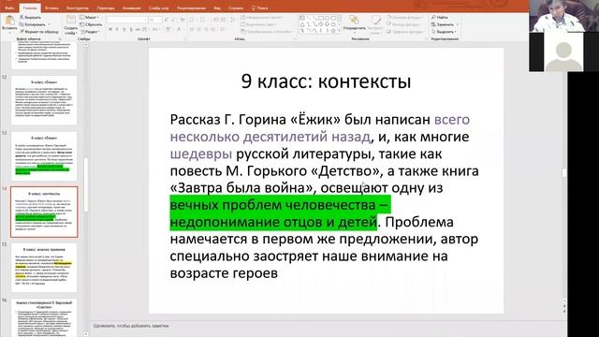Viewport: 599px width, 337px height.
Task: Switch to the Конструктор ribbon tab
Action: point(78,7)
